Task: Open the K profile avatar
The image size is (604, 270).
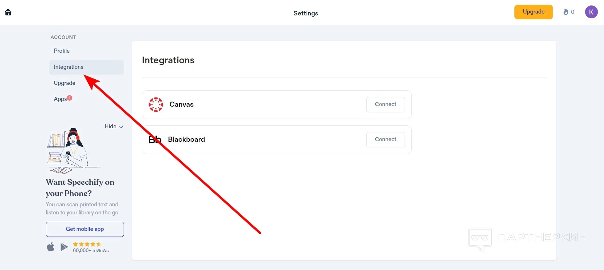Action: tap(591, 12)
